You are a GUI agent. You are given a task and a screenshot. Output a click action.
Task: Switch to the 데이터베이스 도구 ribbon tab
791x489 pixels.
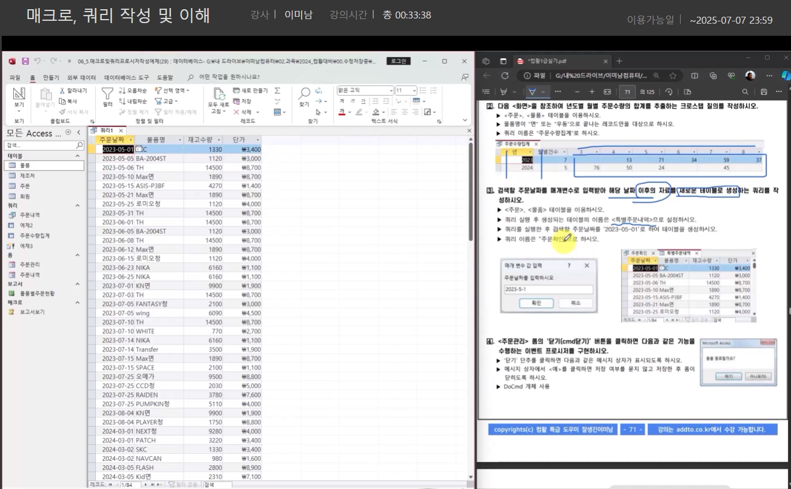127,77
